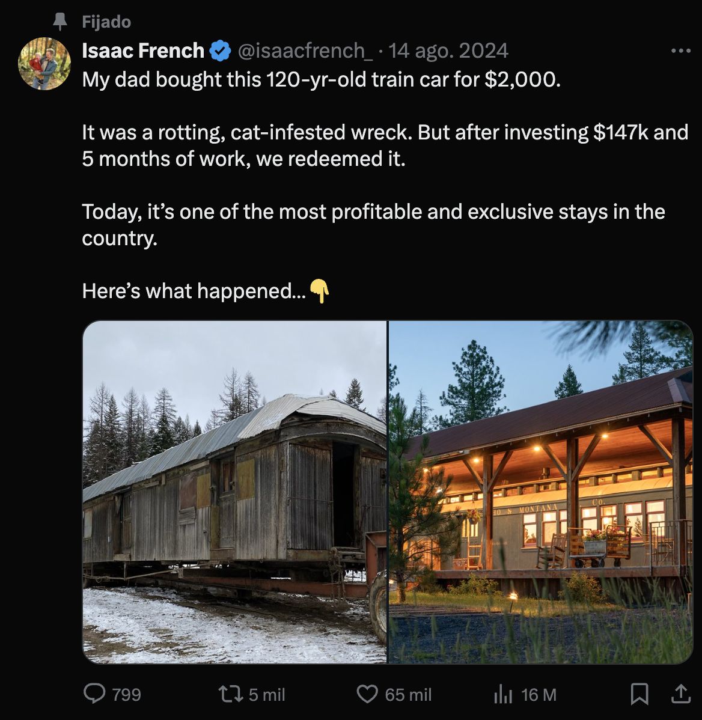Screen dimensions: 702x720
Task: Like the tweet with the heart icon
Action: 367,694
